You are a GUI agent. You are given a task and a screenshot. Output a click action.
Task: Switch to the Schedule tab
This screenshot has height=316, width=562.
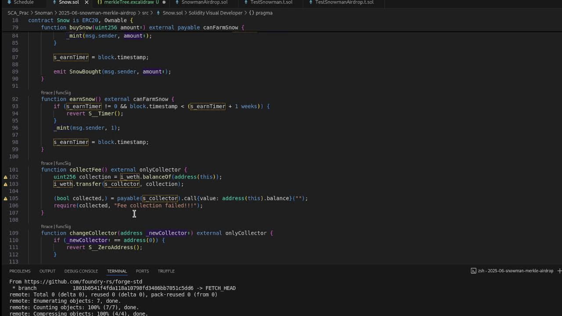23,2
